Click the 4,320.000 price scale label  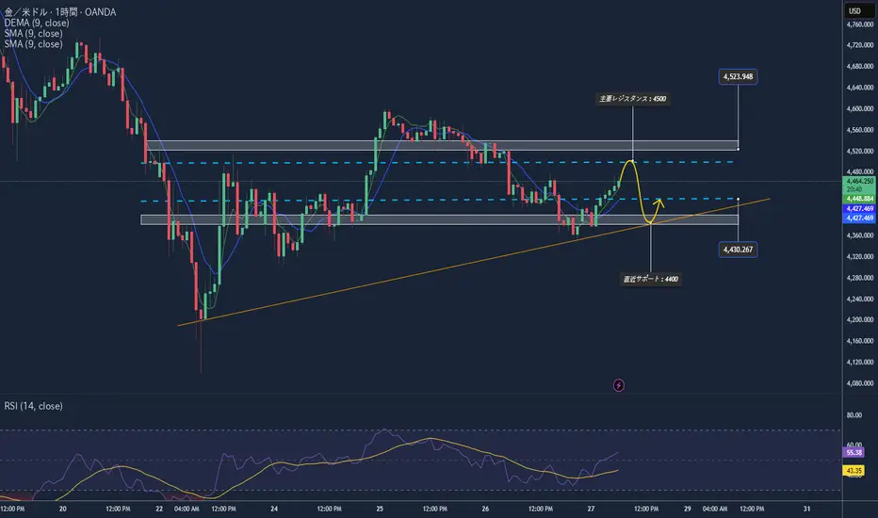[859, 256]
